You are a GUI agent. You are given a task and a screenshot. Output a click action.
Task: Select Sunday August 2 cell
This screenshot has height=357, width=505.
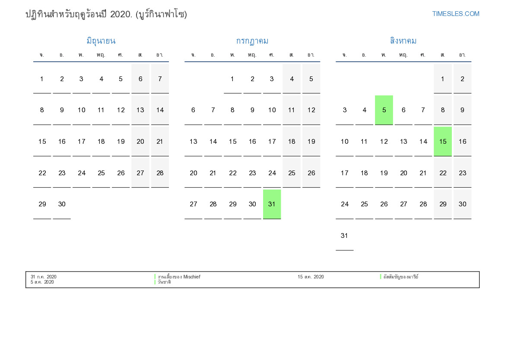click(x=462, y=79)
